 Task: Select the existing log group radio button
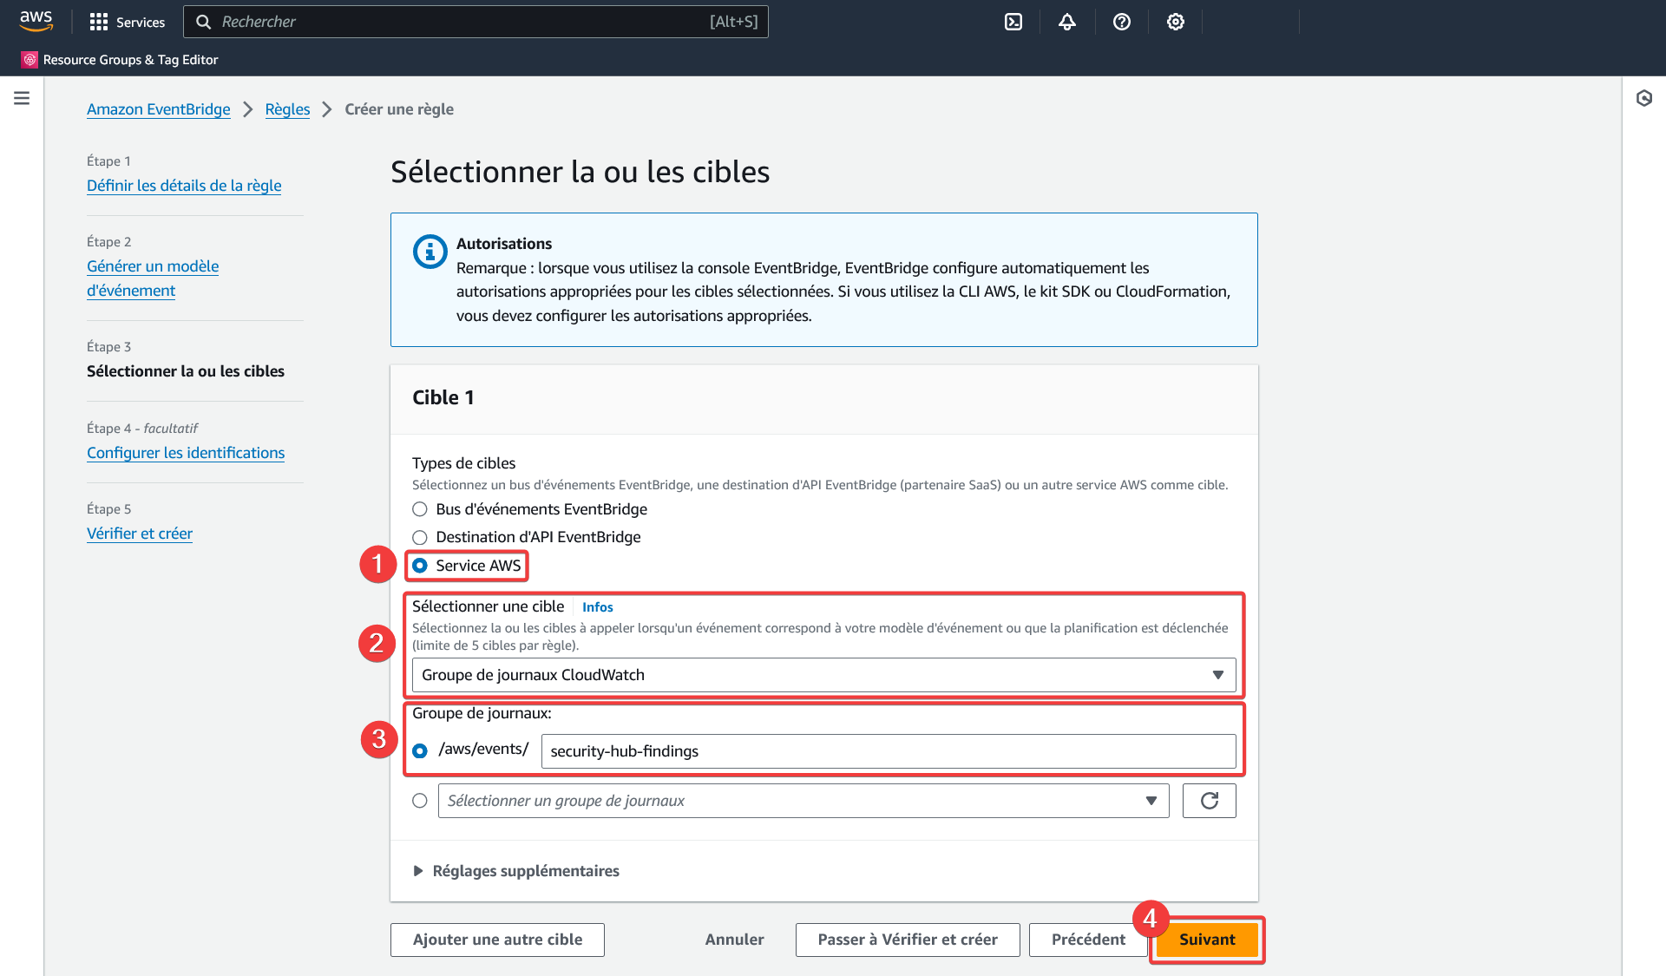[x=421, y=799]
